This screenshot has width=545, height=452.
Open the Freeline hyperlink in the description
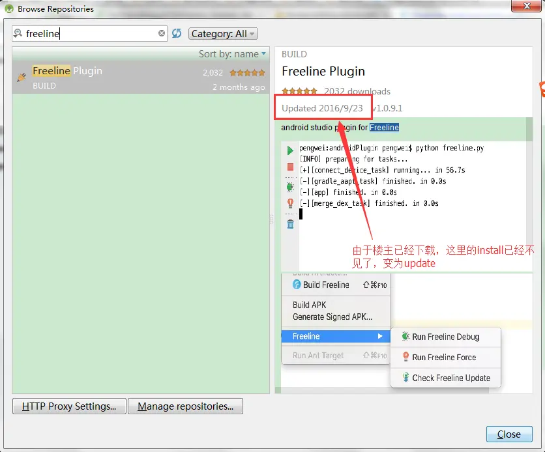point(384,128)
